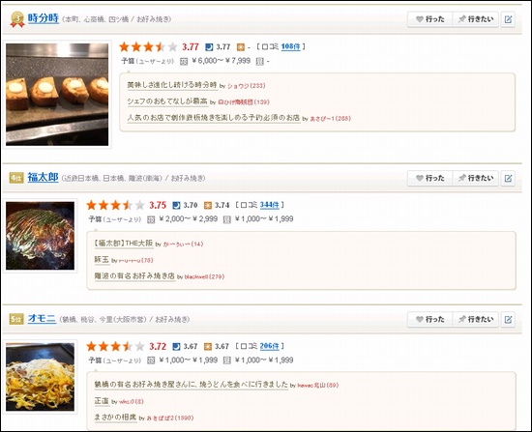The image size is (532, 432).
Task: Open the 時分時 food photo thumbnail
Action: coord(57,95)
